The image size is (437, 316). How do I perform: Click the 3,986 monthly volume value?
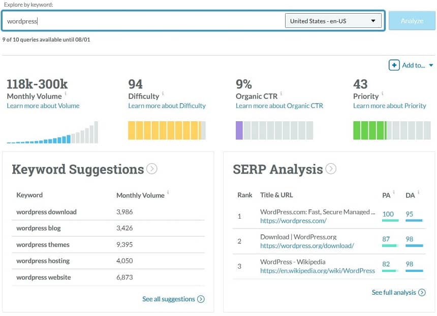click(x=124, y=212)
